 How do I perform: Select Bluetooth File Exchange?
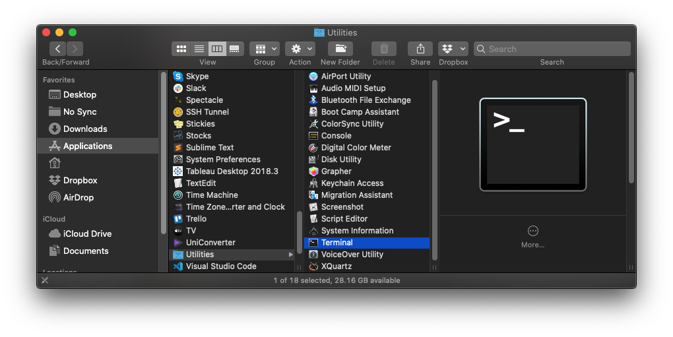pos(367,100)
